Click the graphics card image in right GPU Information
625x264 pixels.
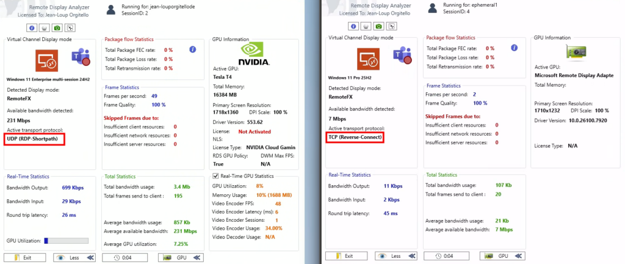pos(574,54)
